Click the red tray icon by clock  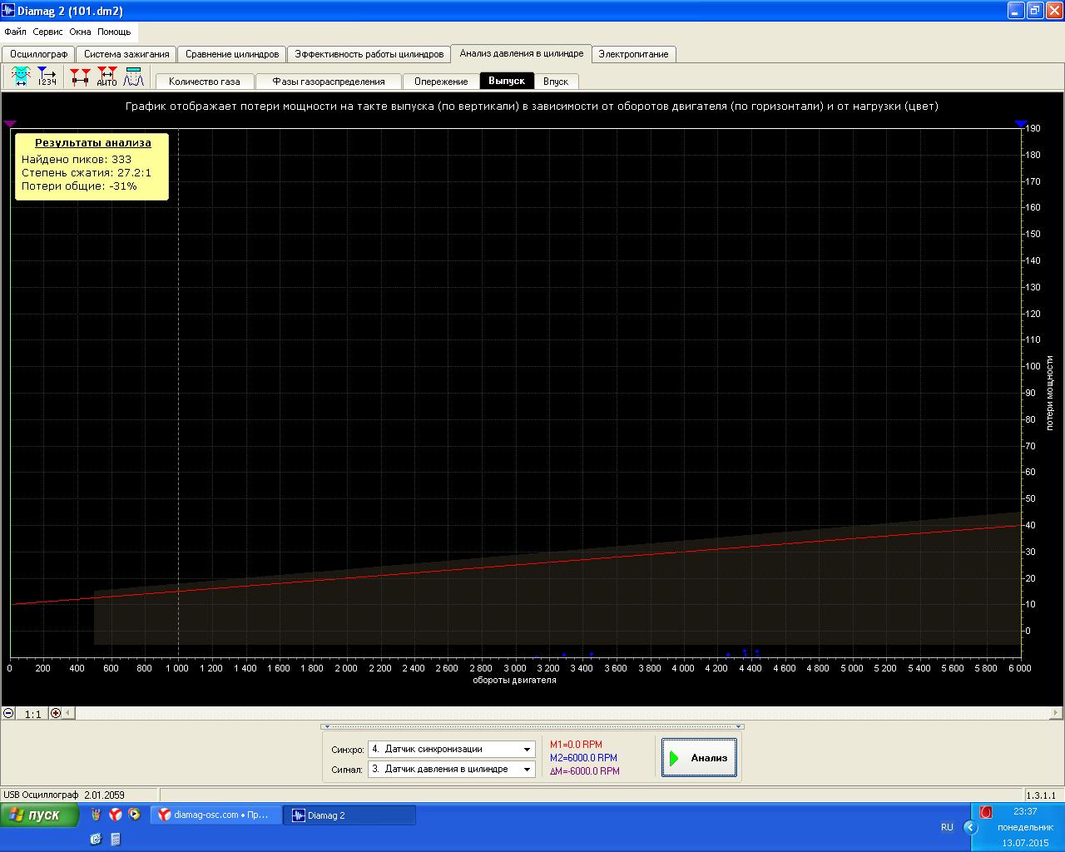(x=986, y=812)
